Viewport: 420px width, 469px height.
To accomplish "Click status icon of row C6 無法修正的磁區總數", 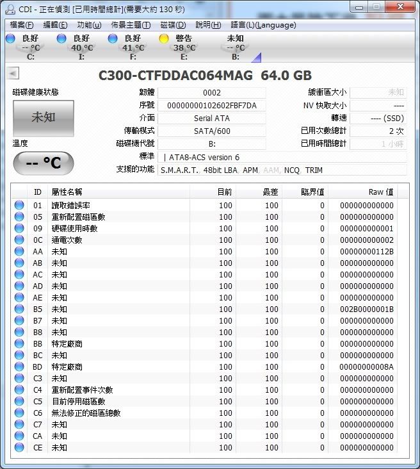I will (19, 413).
